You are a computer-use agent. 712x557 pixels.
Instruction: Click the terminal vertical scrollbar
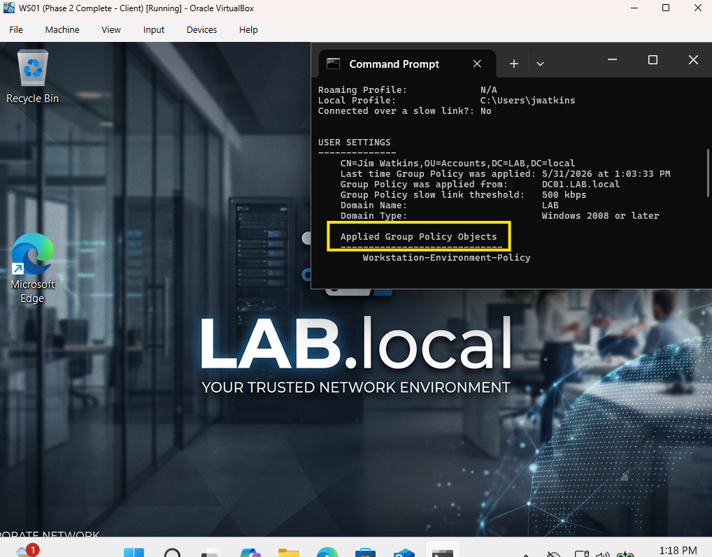pos(708,173)
